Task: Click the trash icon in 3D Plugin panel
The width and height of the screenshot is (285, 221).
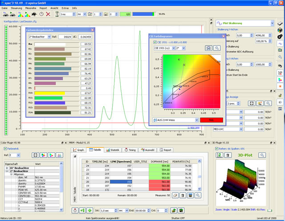Action: tap(228, 154)
